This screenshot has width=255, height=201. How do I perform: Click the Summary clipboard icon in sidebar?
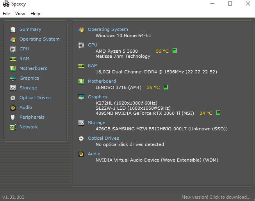click(x=13, y=29)
